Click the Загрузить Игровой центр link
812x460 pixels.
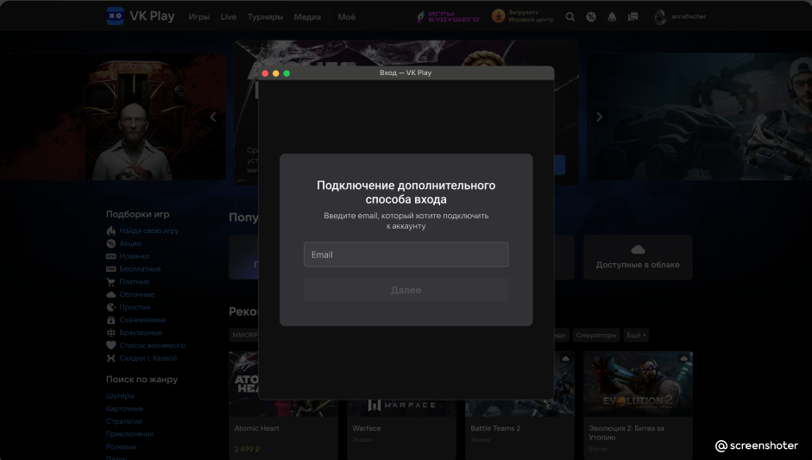coord(531,16)
